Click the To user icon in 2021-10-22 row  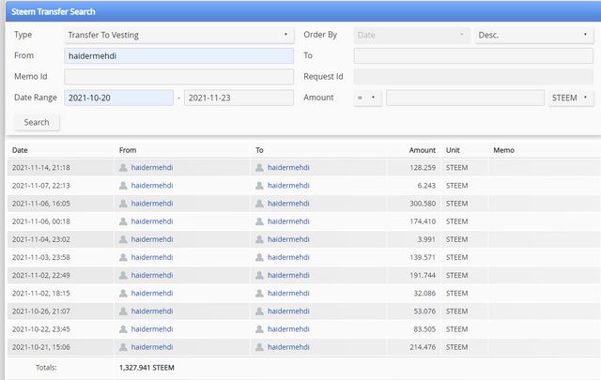pyautogui.click(x=259, y=329)
